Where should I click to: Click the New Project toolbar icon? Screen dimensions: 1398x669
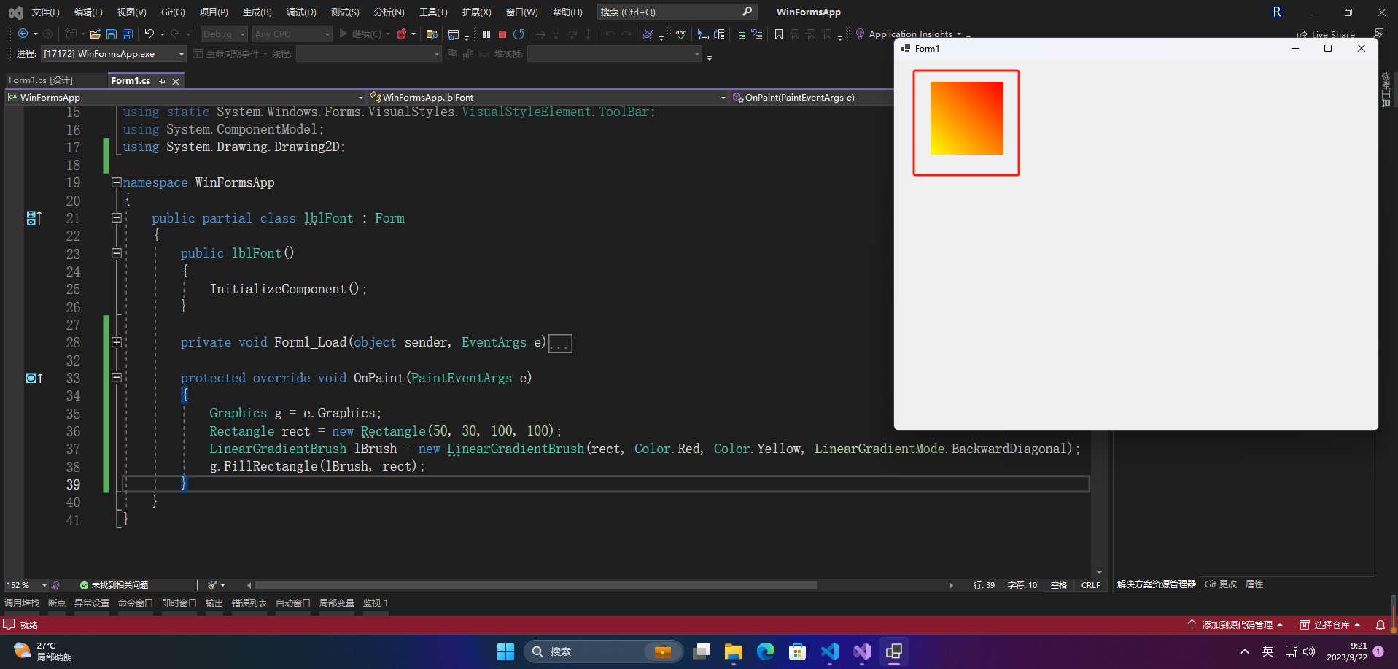click(71, 34)
